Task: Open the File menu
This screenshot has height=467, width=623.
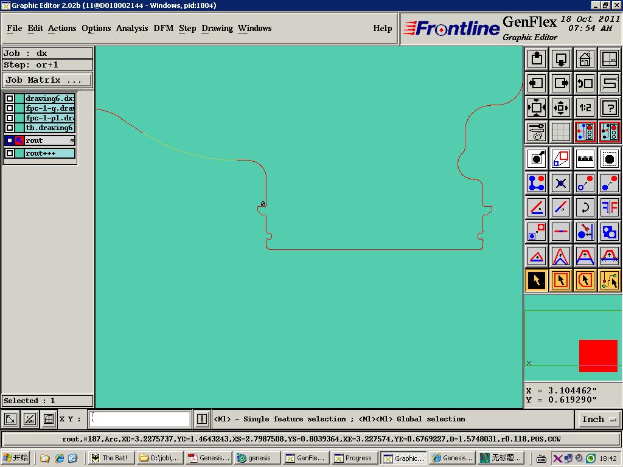Action: (x=15, y=28)
